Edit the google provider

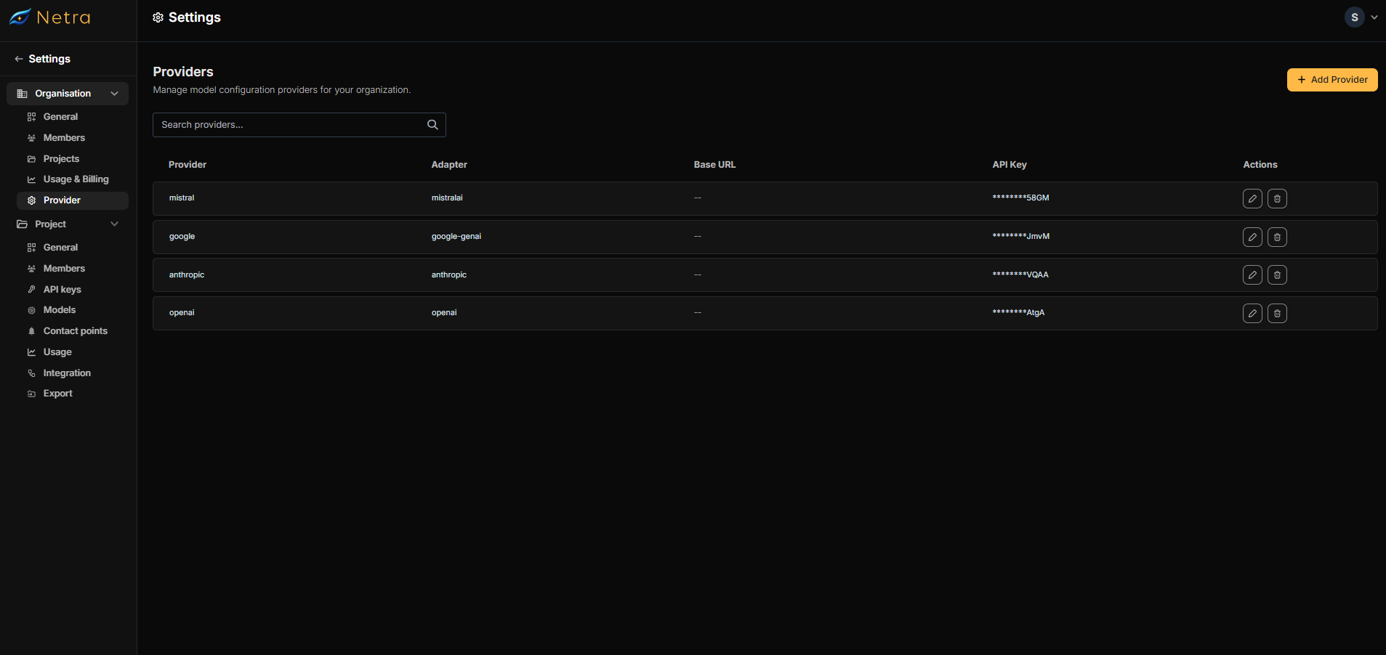1252,237
